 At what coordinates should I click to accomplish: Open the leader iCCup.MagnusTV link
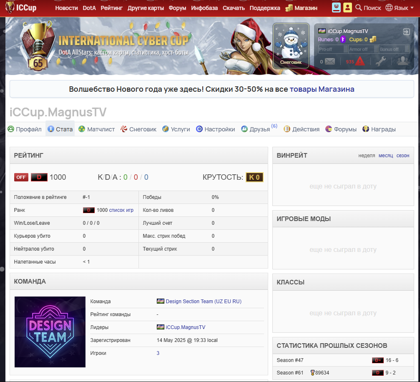pyautogui.click(x=185, y=327)
